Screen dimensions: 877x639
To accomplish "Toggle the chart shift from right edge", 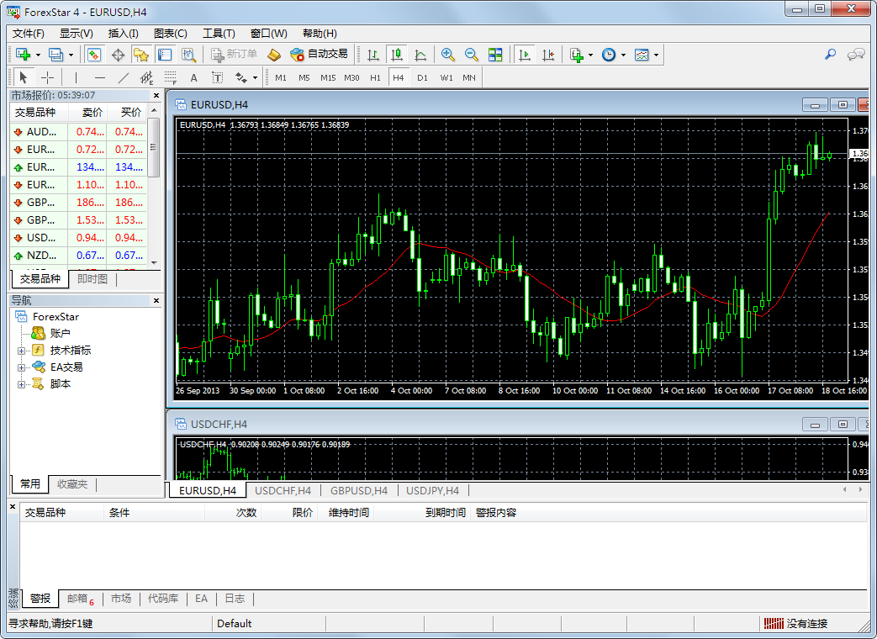I will (550, 54).
